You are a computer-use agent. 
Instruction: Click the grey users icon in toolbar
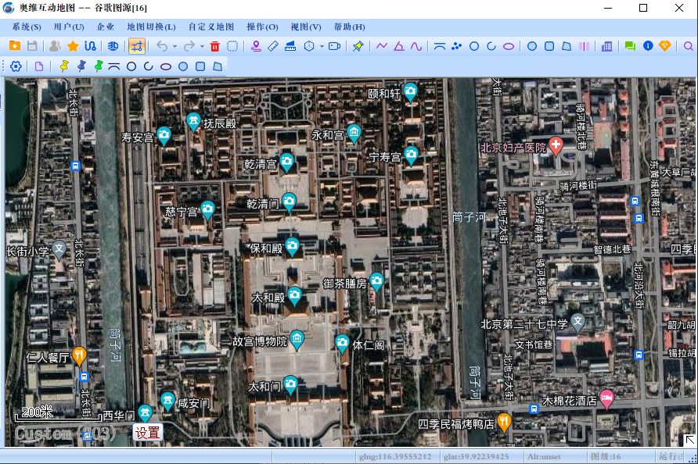[56, 46]
